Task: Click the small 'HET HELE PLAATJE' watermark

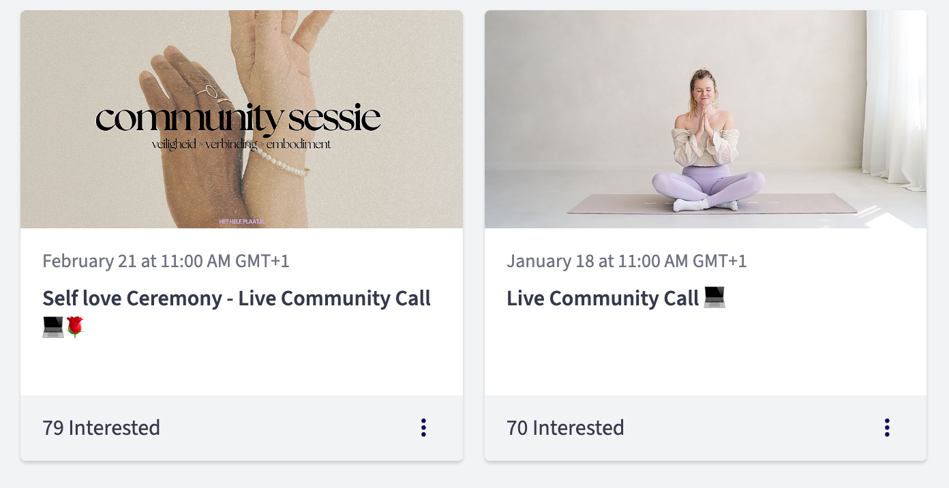Action: [241, 222]
